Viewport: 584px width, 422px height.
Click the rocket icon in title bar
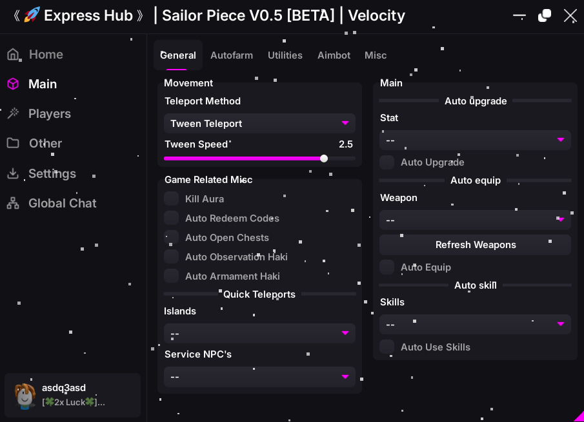pos(32,15)
